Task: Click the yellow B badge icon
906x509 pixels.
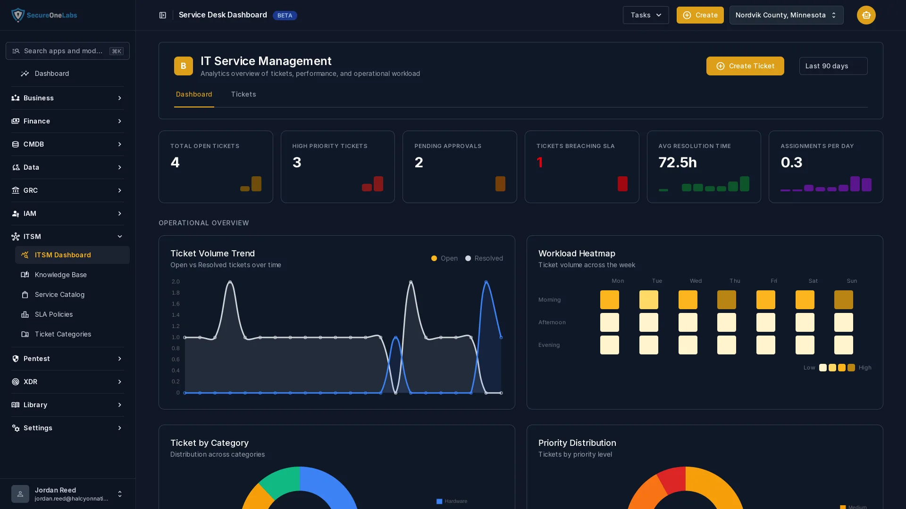Action: point(184,66)
